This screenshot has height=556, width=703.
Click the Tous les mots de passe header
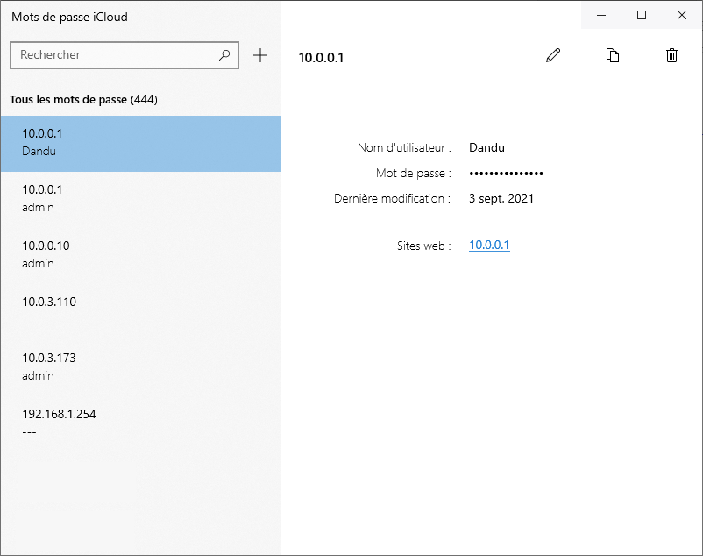coord(84,100)
